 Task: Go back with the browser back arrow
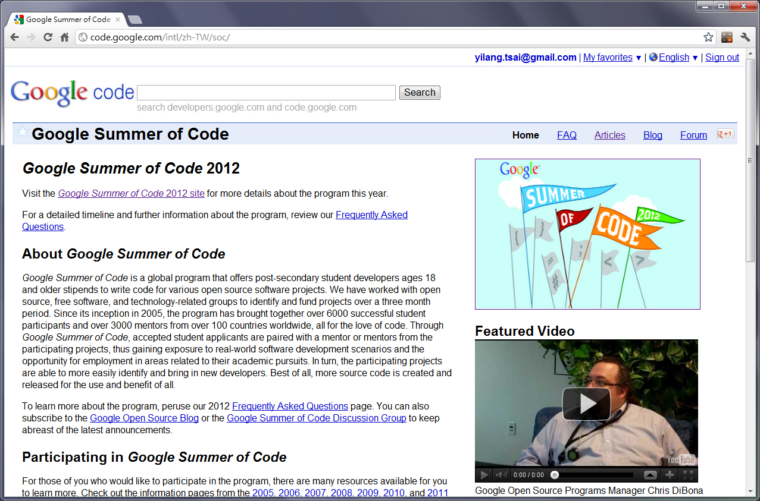coord(15,37)
